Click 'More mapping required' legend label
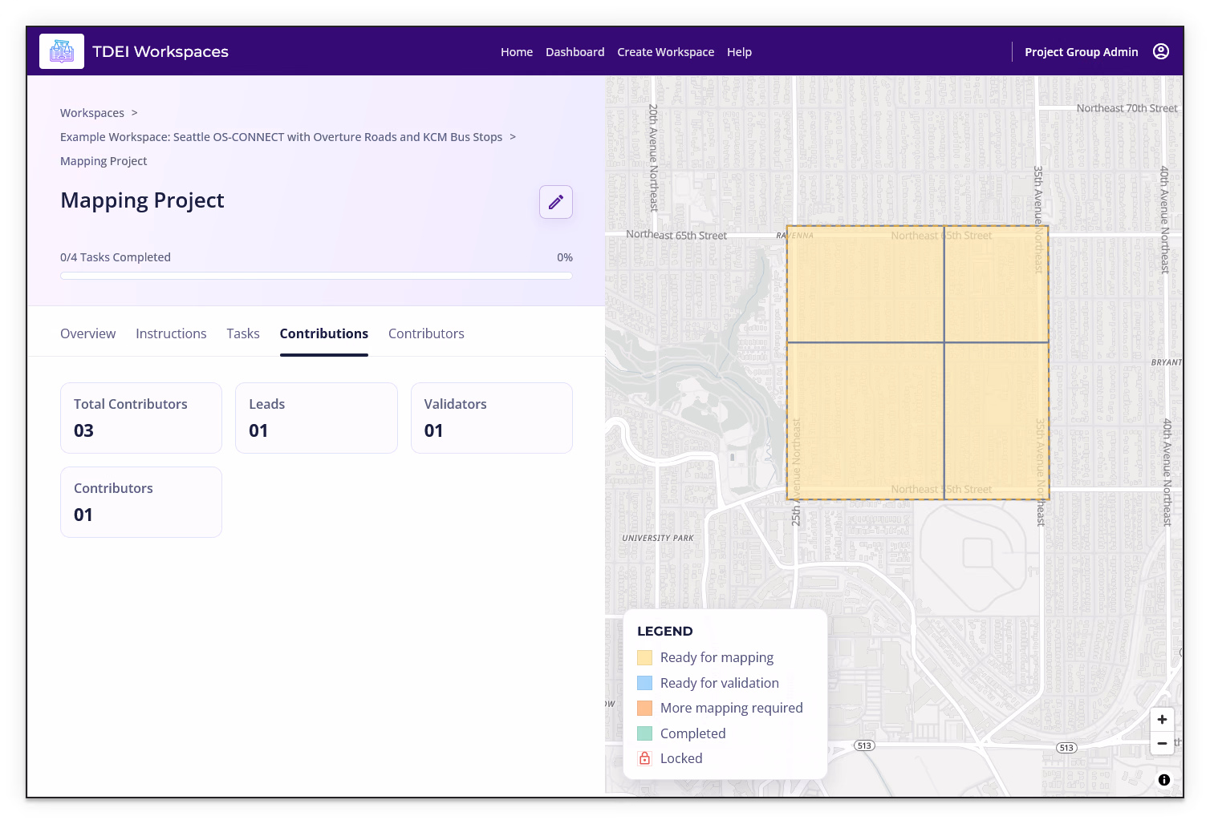The image size is (1210, 824). coord(732,708)
